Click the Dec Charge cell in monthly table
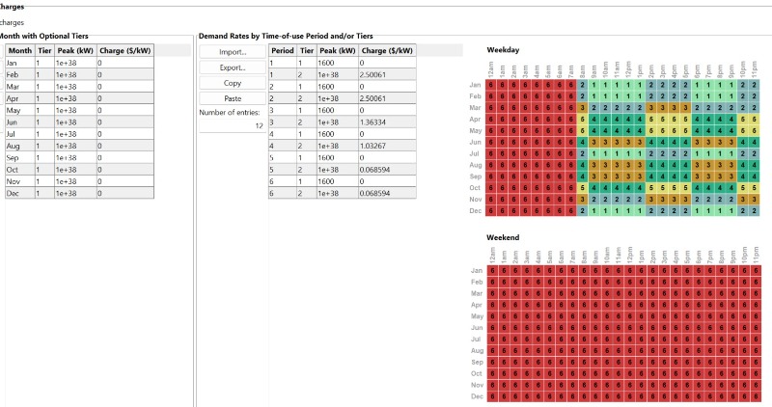 124,193
